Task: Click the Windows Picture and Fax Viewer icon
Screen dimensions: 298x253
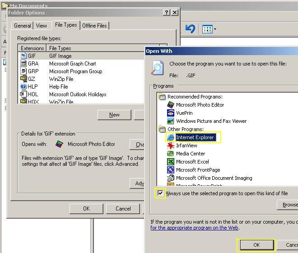Action: pyautogui.click(x=171, y=121)
